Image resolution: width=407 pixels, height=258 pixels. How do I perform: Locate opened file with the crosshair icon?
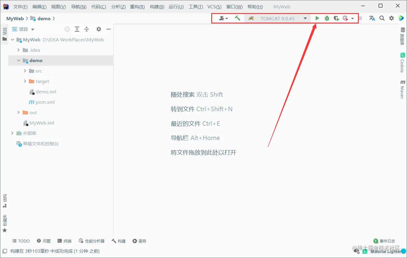click(x=67, y=29)
